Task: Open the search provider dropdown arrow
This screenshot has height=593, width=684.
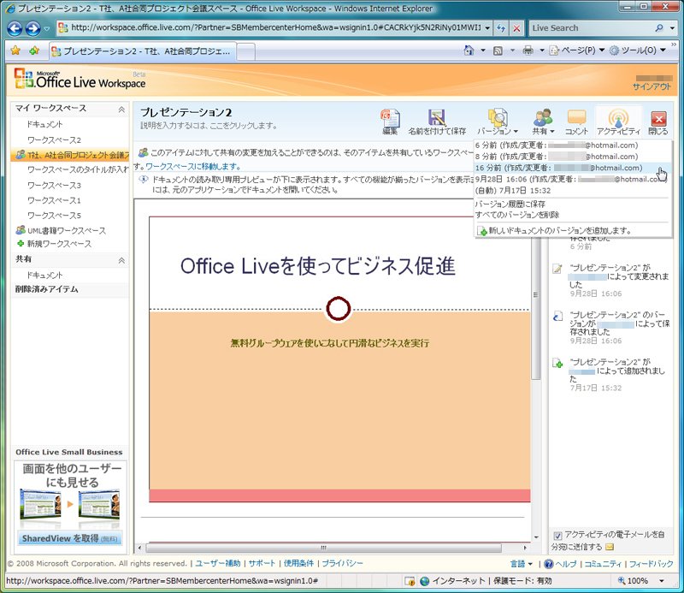Action: click(x=672, y=28)
